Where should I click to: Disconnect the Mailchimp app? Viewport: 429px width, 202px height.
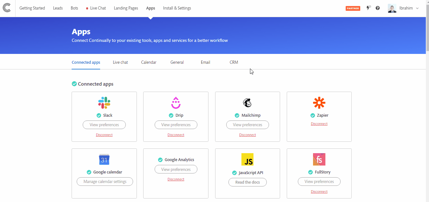[247, 135]
